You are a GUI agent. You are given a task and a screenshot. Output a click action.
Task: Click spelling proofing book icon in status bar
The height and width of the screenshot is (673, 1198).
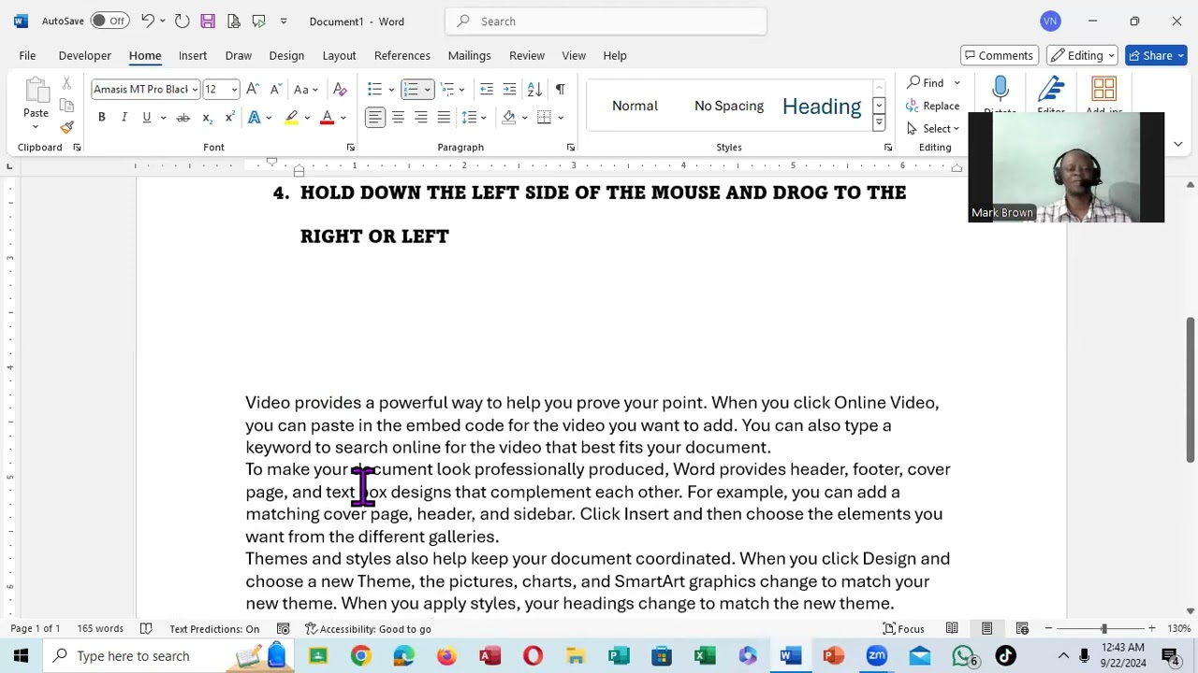(146, 629)
